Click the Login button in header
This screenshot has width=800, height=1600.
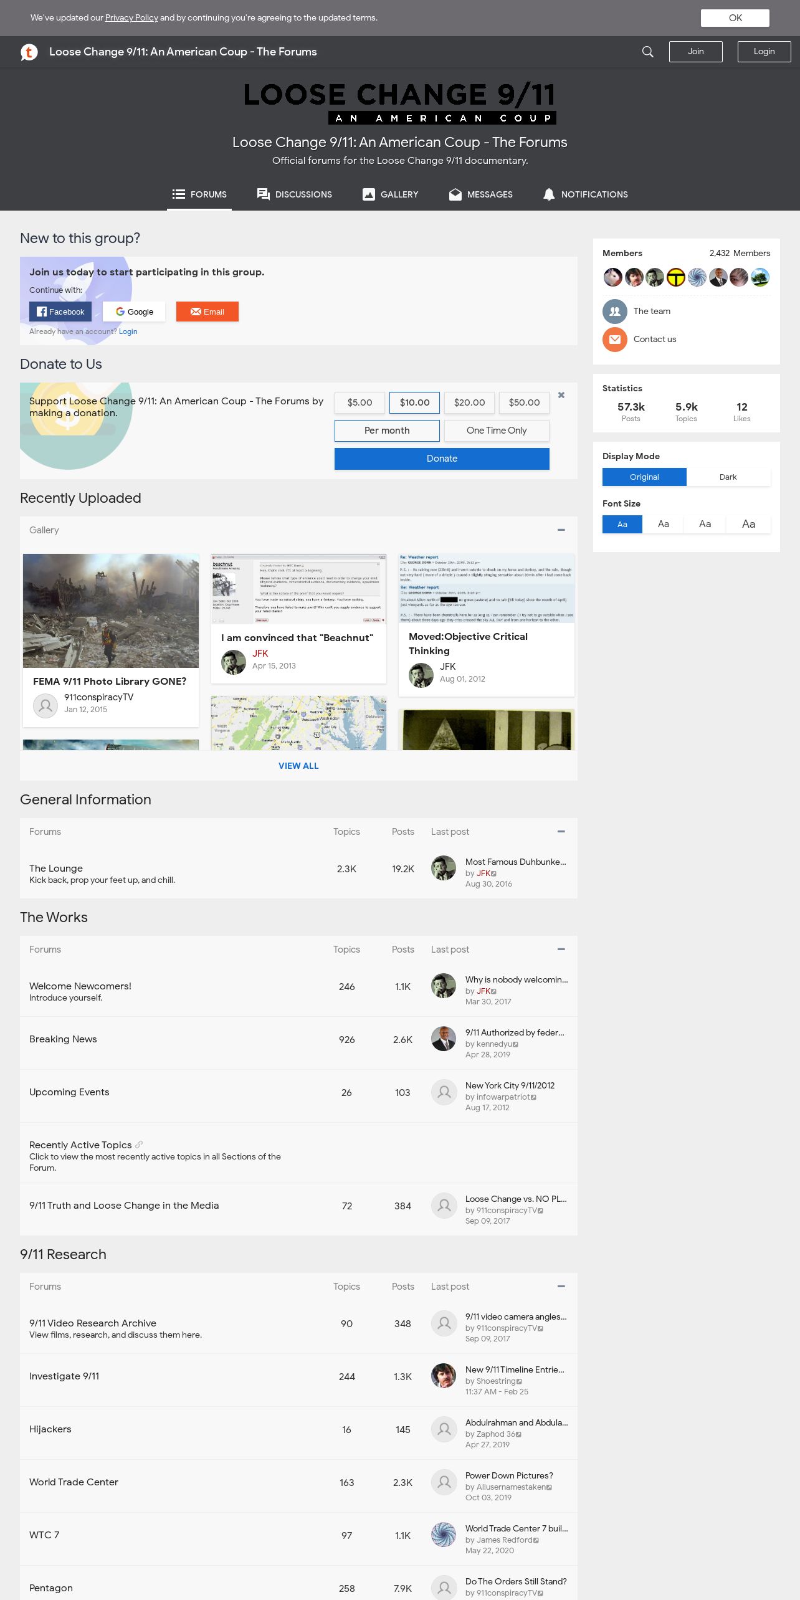tap(764, 52)
